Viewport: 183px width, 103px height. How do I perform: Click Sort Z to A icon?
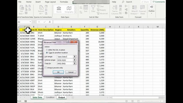81,12
